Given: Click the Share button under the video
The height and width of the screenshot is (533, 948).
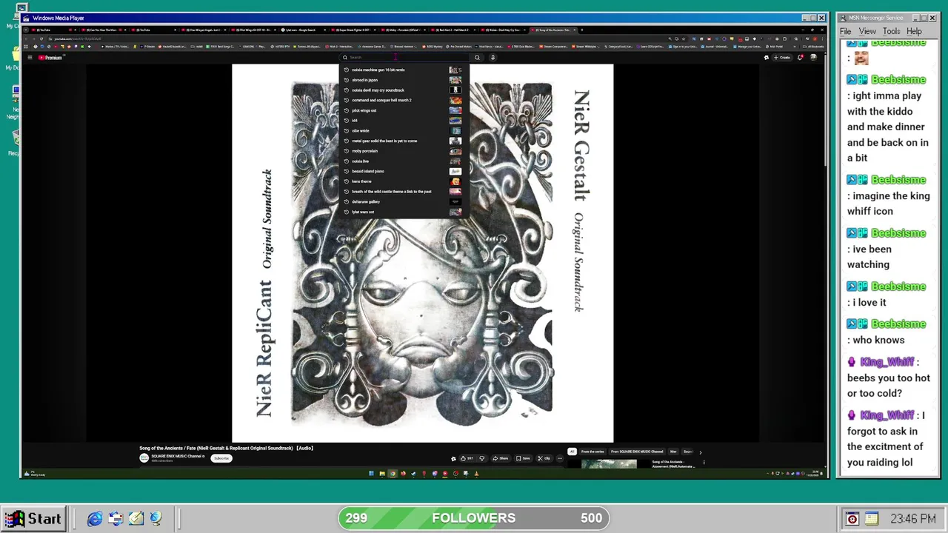Looking at the screenshot, I should (501, 458).
